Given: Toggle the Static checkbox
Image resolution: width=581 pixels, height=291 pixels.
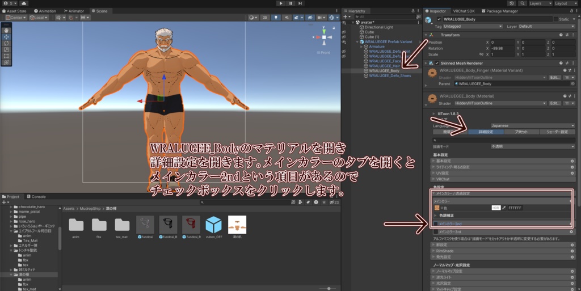Looking at the screenshot, I should (556, 19).
